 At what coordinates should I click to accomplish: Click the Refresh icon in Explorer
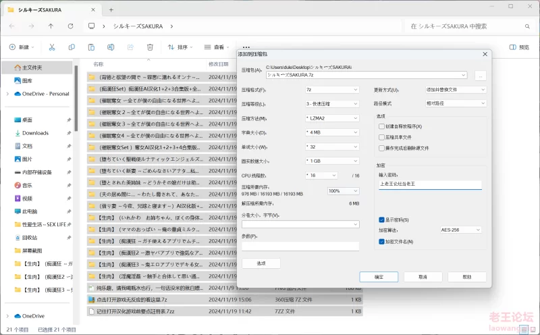tap(71, 26)
